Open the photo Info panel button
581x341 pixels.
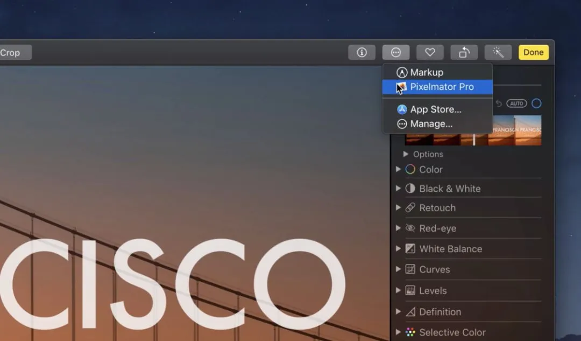pyautogui.click(x=362, y=52)
